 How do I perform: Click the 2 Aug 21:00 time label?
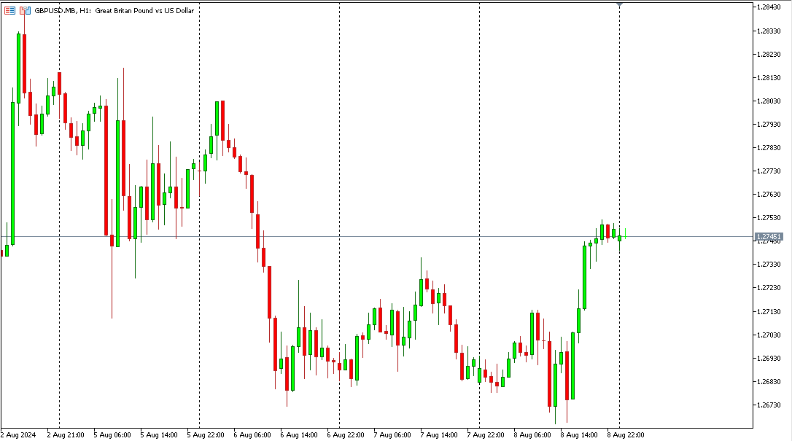(x=66, y=435)
